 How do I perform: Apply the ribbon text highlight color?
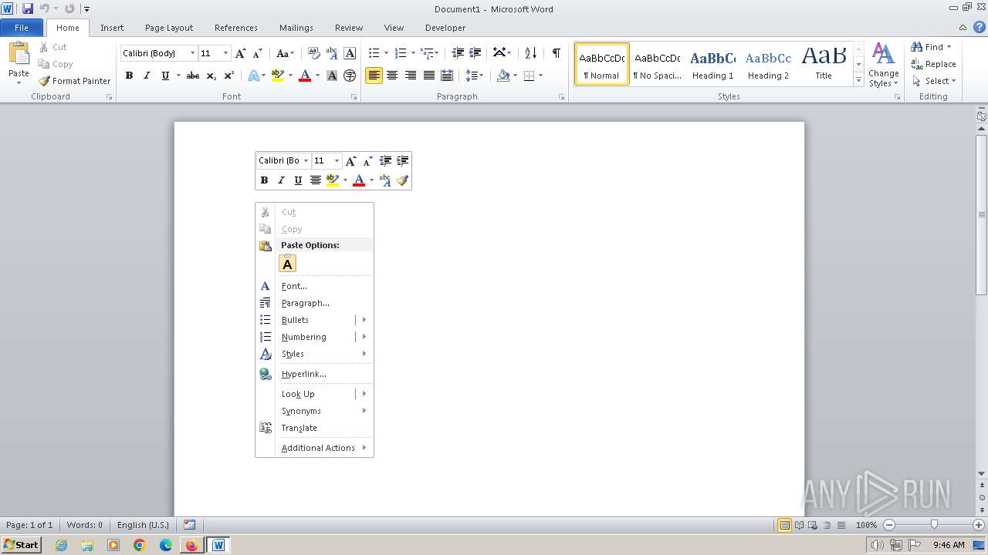coord(278,76)
